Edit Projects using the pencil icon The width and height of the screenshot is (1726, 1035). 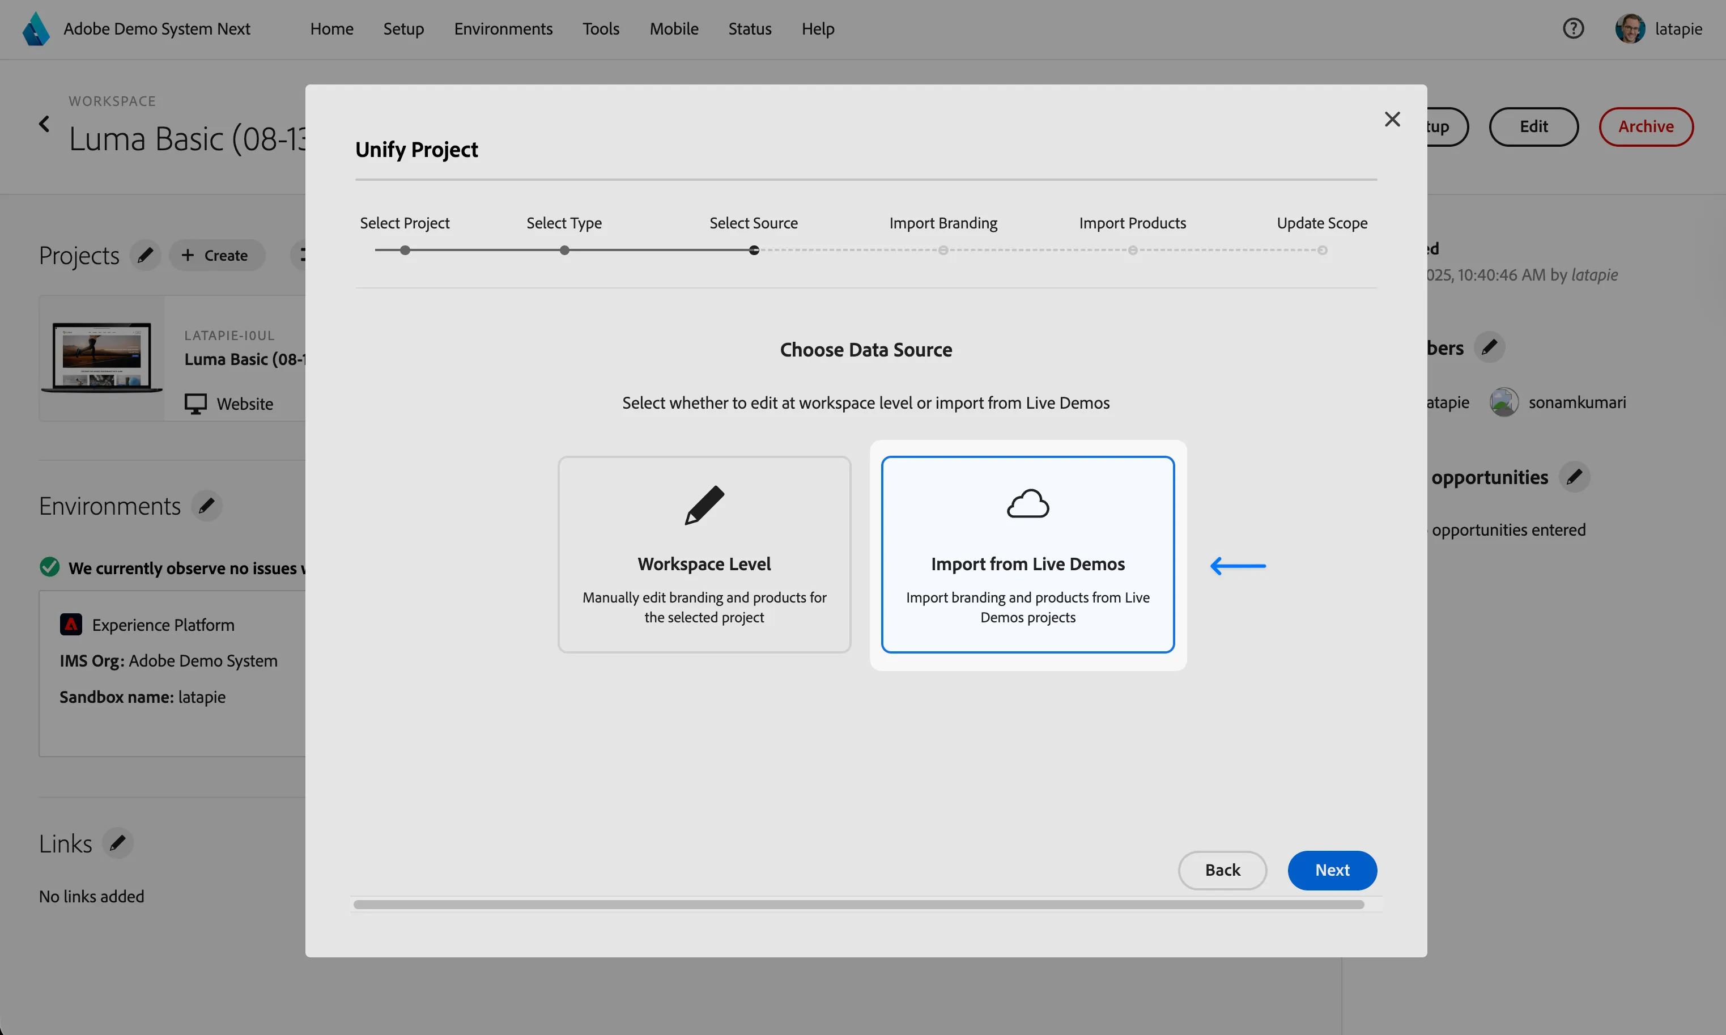click(145, 255)
